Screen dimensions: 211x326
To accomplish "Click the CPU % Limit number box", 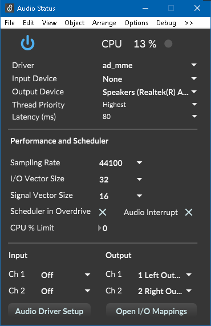I will 103,228.
